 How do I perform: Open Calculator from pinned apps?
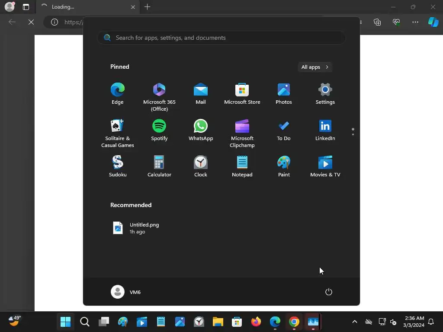coord(159,166)
